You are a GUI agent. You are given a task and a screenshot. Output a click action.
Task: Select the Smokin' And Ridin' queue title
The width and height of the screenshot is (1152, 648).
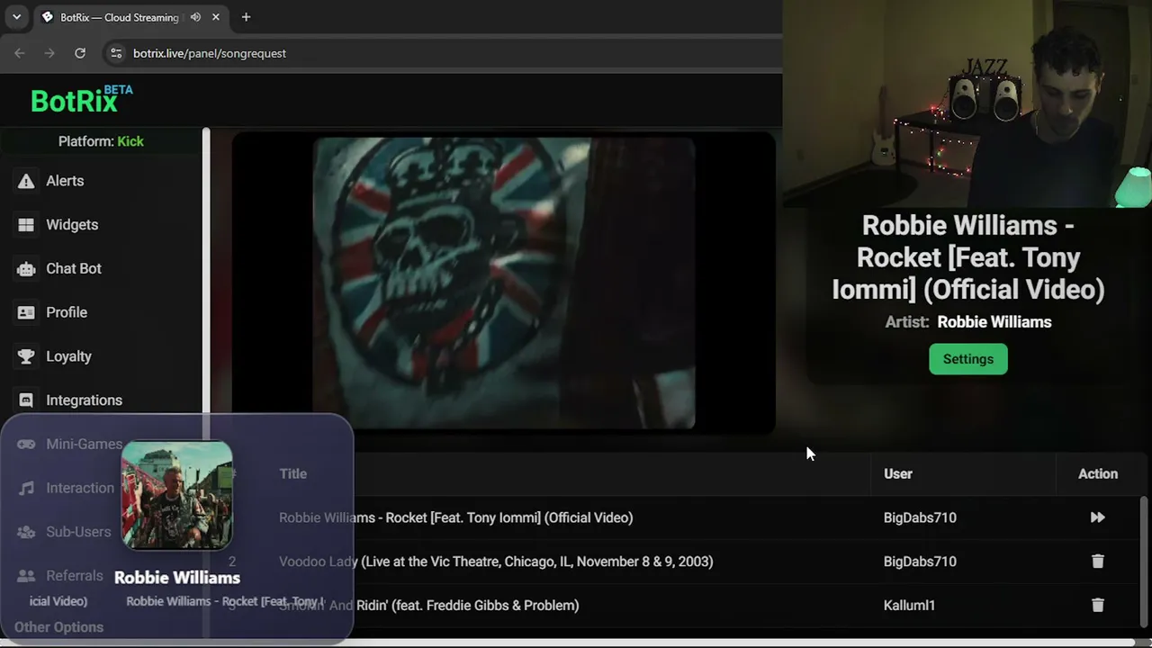[428, 606]
